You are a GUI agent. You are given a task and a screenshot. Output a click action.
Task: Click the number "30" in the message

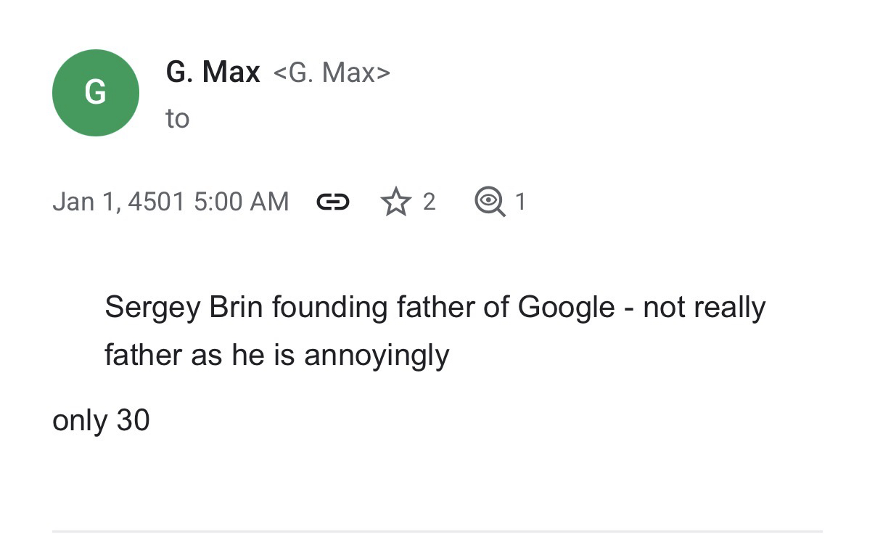133,420
